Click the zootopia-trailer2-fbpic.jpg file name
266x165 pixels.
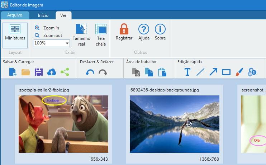tap(44, 90)
